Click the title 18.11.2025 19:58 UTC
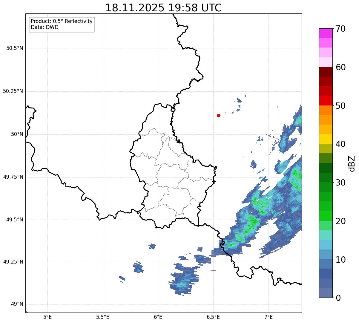Screen dimensions: 359x323 (x=163, y=8)
